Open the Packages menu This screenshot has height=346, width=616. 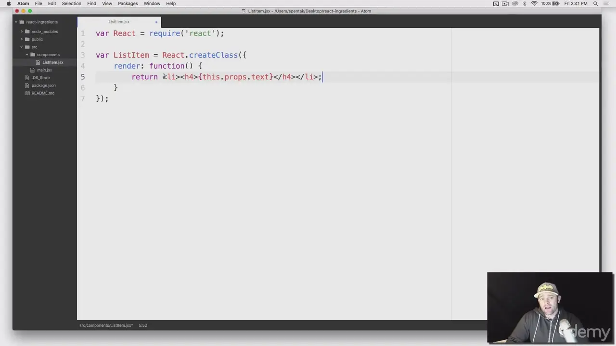click(x=128, y=3)
